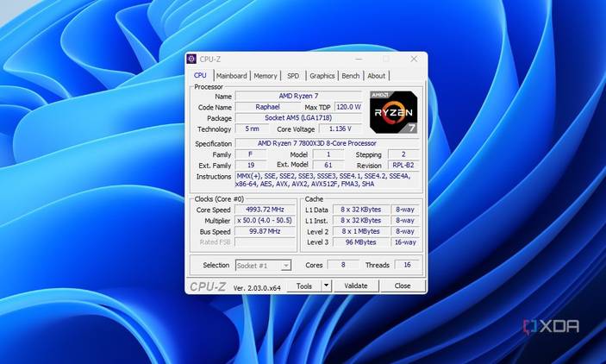Click the Ryzen 7 processor logo
Screen dimensions: 606x364
click(393, 112)
